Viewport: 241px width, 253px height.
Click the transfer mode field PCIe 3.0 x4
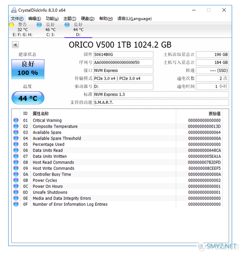click(x=123, y=79)
